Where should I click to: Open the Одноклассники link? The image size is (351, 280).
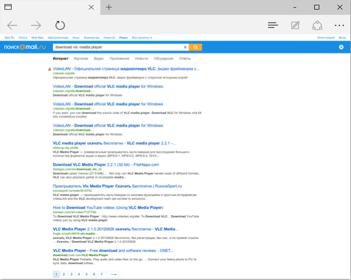pos(58,38)
